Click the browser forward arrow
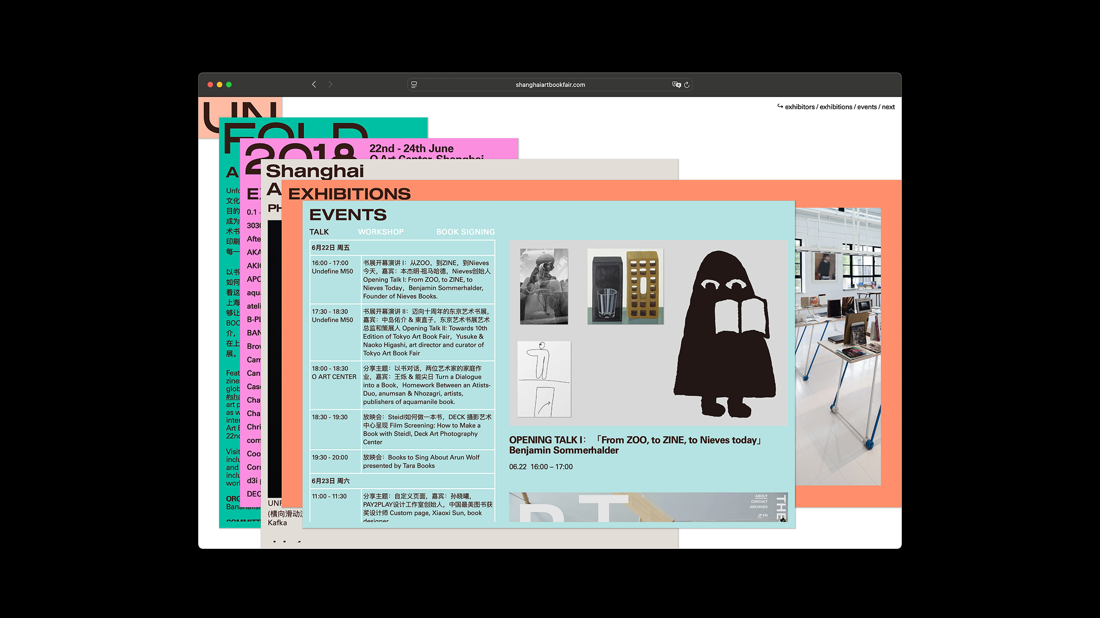Image resolution: width=1100 pixels, height=618 pixels. (331, 85)
